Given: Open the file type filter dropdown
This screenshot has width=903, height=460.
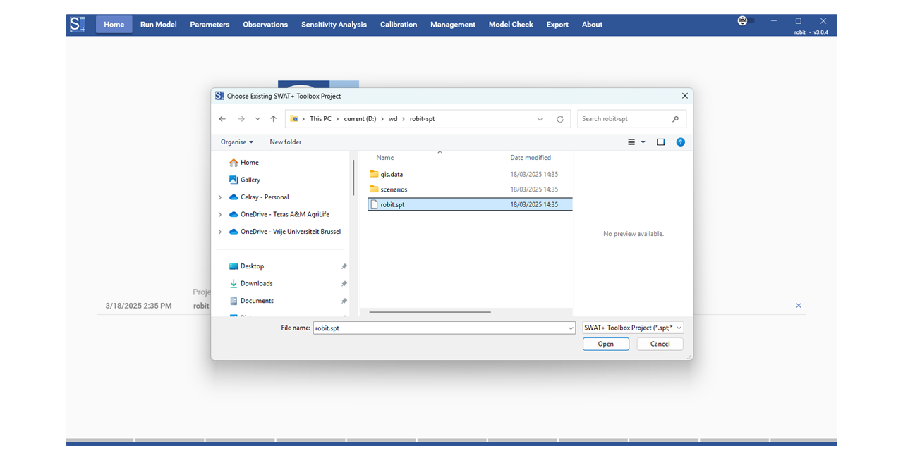Looking at the screenshot, I should [633, 328].
